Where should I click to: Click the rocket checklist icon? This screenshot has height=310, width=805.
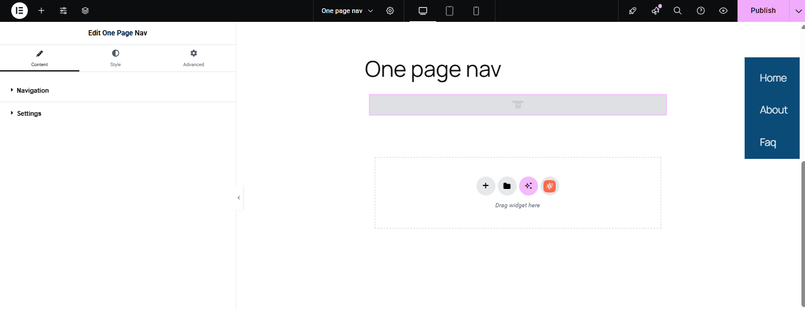pyautogui.click(x=633, y=11)
